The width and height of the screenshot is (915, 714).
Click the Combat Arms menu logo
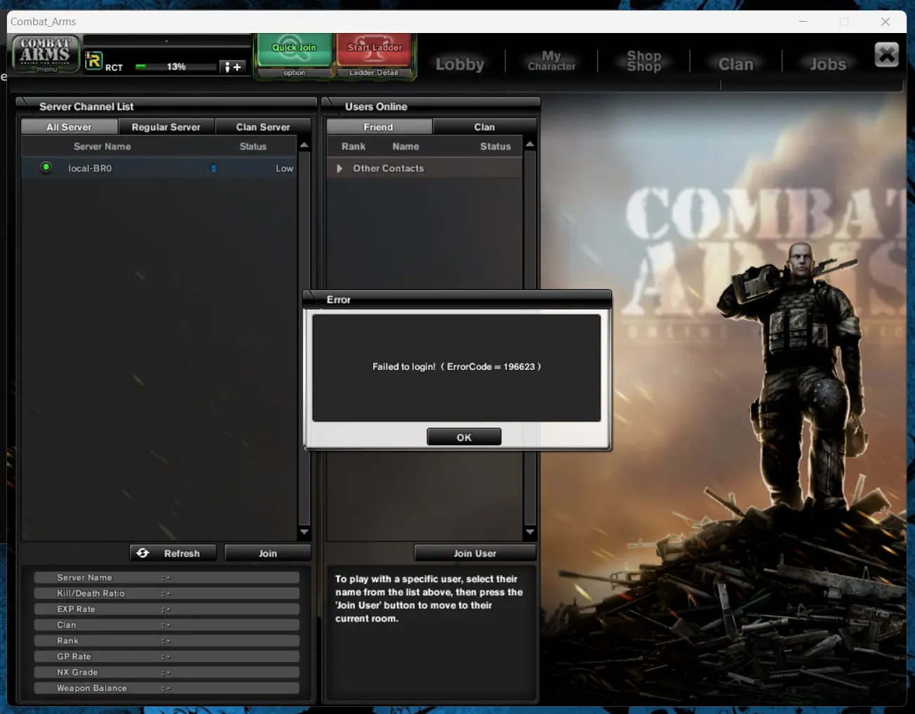(x=46, y=53)
